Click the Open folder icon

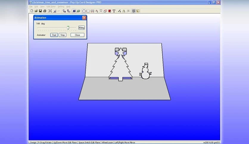[x=36, y=11]
